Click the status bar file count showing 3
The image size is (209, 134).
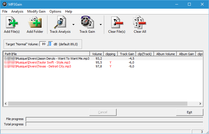[198, 131]
